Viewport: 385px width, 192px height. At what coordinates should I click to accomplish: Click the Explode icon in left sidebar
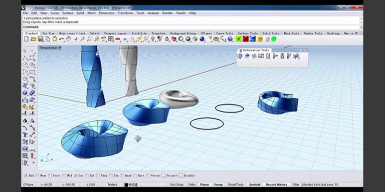[x=32, y=107]
